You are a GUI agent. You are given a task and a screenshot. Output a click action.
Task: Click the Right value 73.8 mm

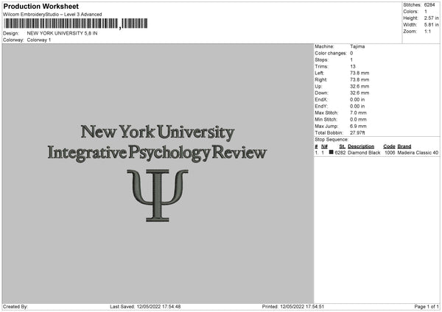point(359,79)
